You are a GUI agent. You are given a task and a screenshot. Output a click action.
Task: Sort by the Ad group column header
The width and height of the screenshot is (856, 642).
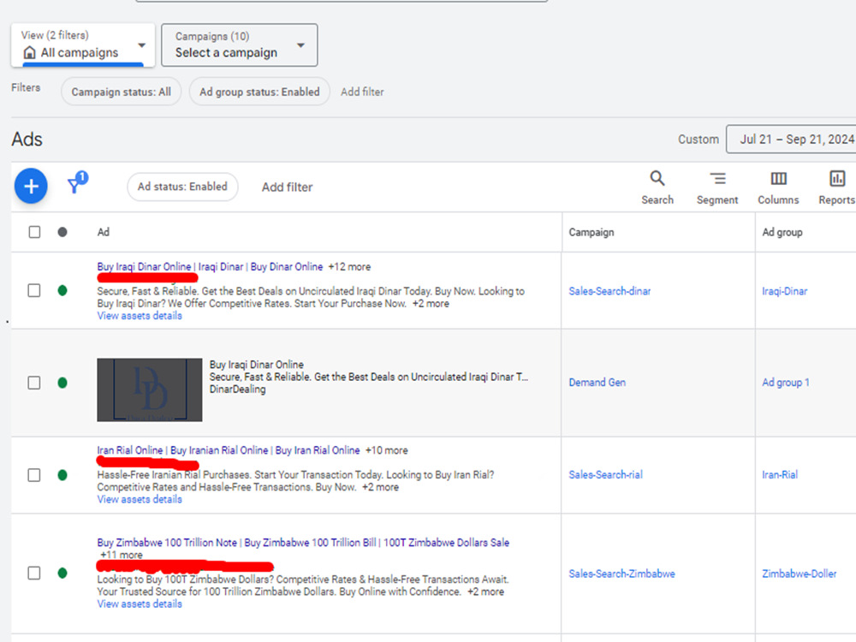(782, 232)
